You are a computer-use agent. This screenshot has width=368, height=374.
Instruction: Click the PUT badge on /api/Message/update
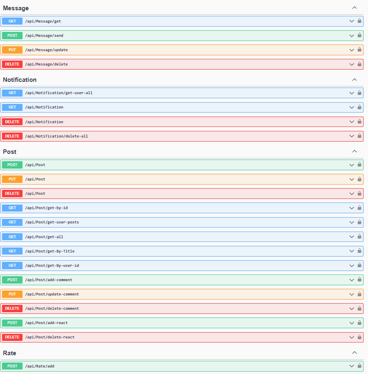click(12, 50)
